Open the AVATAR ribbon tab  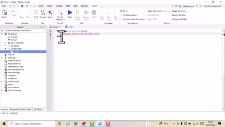(59, 6)
